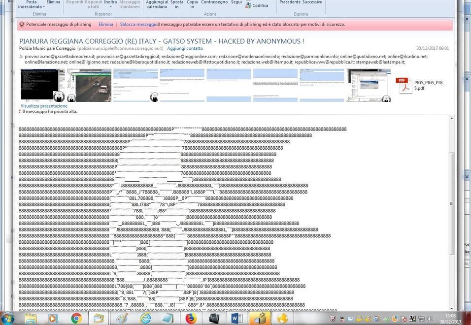Open Windows Media Player from the taskbar
Image resolution: width=471 pixels, height=325 pixels.
point(53,319)
